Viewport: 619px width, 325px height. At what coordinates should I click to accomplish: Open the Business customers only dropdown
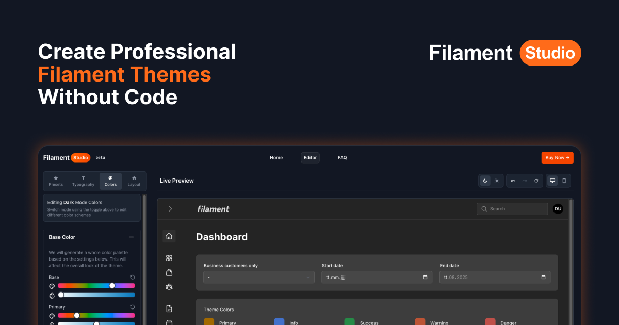coord(258,277)
